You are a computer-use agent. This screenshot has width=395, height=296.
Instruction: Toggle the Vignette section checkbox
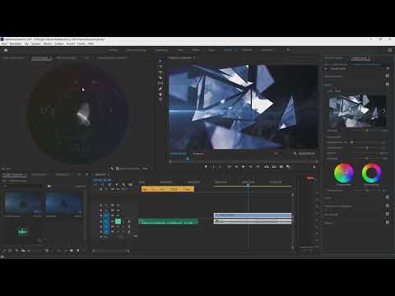[388, 222]
